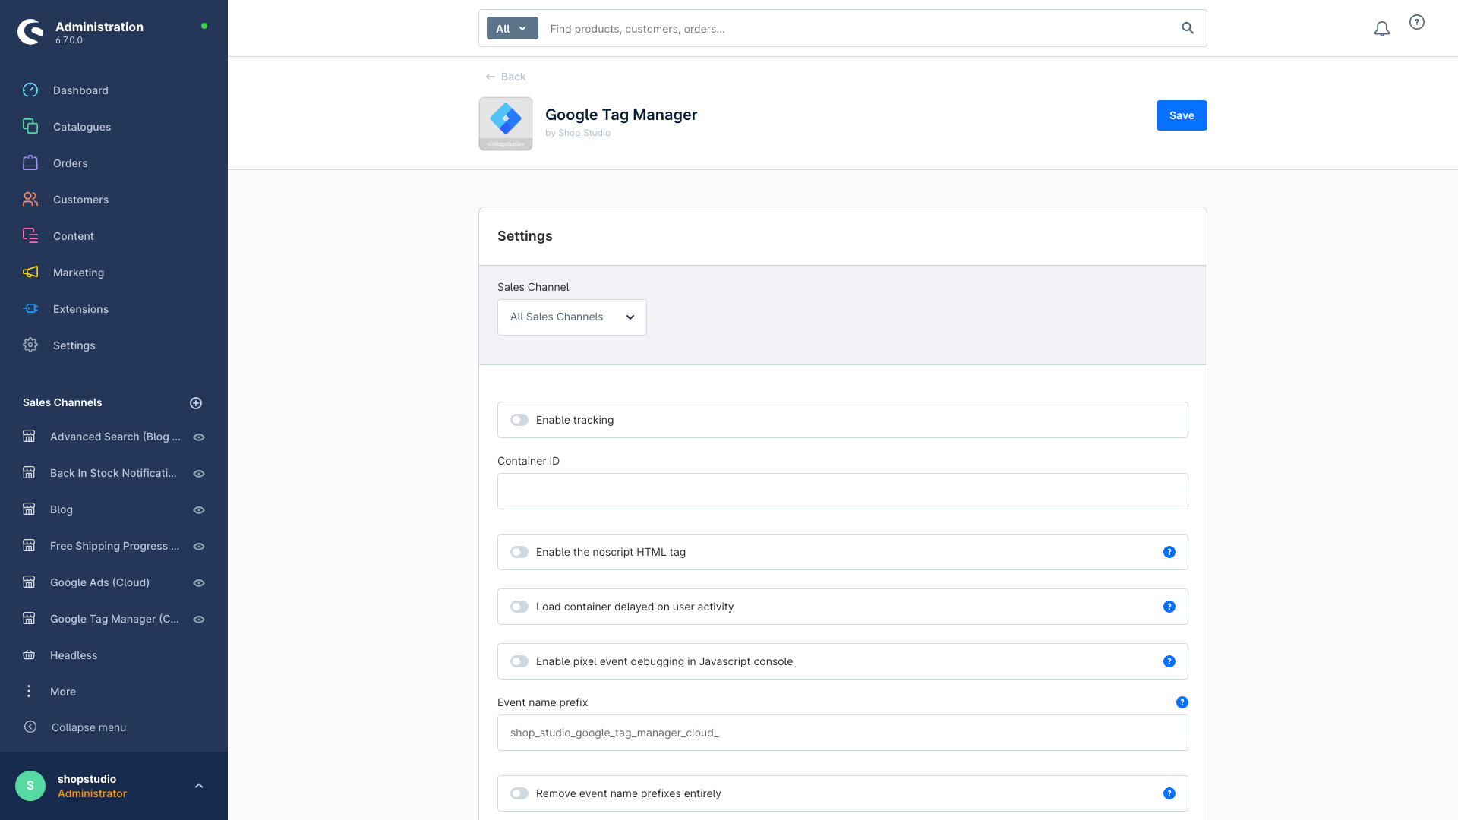Click the Customers people icon

coord(30,200)
